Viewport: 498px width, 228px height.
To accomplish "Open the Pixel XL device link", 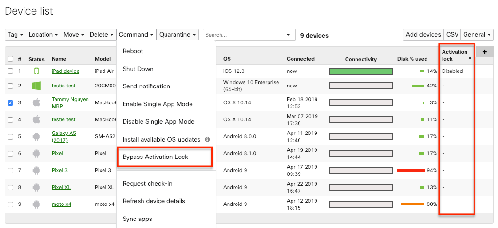I will pyautogui.click(x=61, y=188).
